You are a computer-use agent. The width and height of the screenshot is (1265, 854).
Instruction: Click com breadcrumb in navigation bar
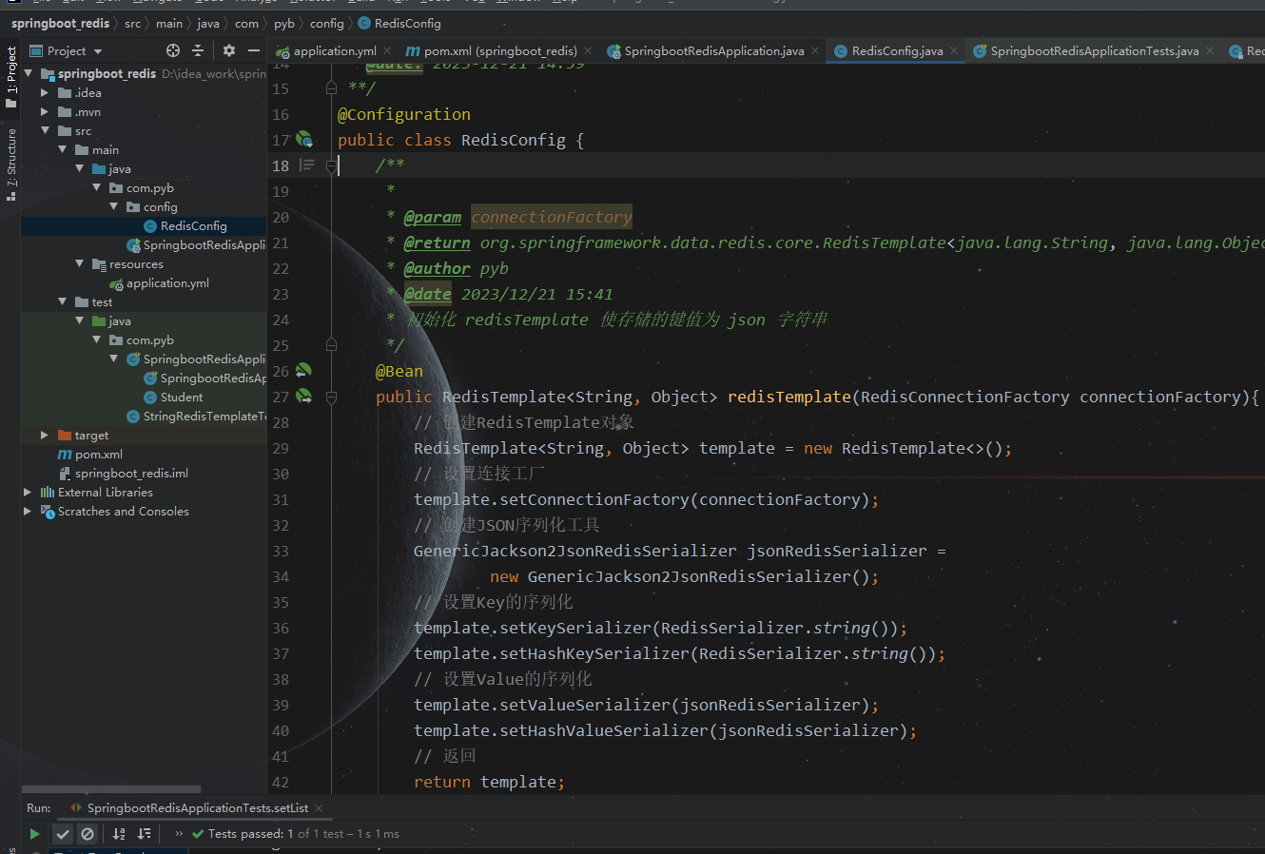click(x=246, y=23)
